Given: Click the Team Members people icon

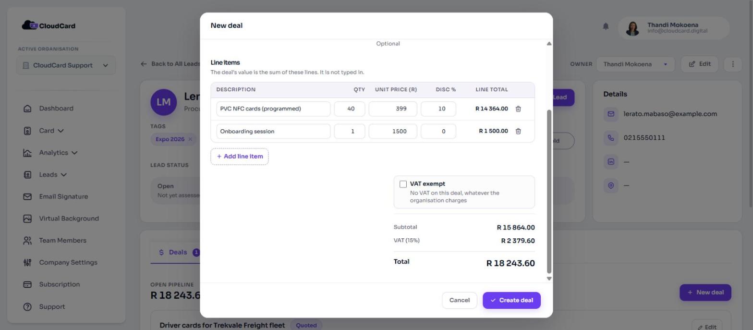Looking at the screenshot, I should coord(27,241).
